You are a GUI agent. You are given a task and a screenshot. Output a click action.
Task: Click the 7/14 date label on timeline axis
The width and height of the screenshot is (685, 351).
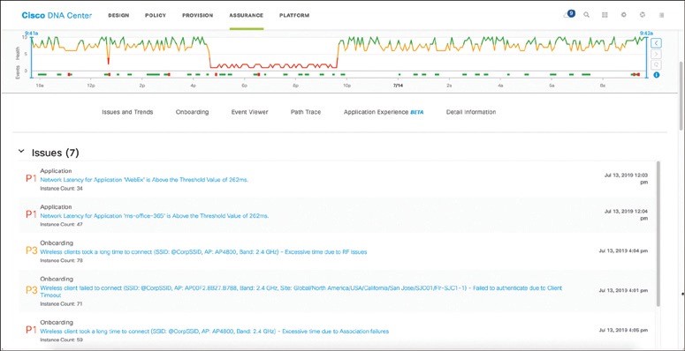point(398,86)
